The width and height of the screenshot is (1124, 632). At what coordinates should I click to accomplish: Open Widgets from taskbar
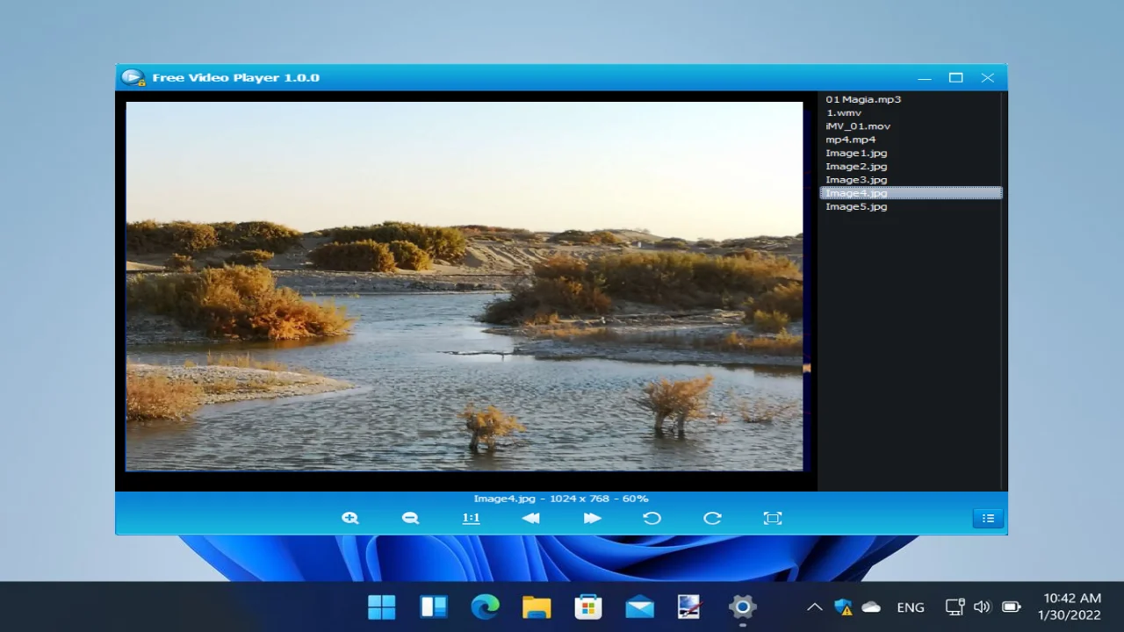click(x=434, y=607)
